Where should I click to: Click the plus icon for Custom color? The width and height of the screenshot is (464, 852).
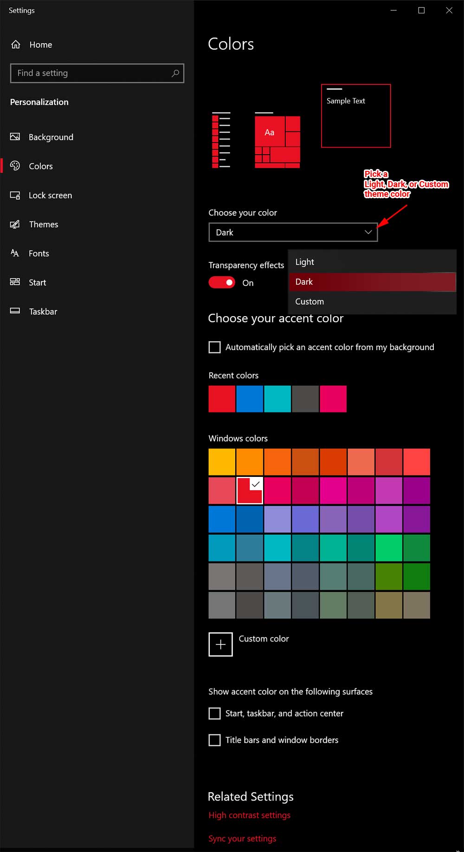220,644
